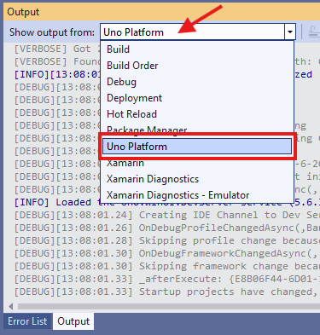
Task: Click the 'Creating IDE Channel to Dev' log line
Action: [x=166, y=215]
